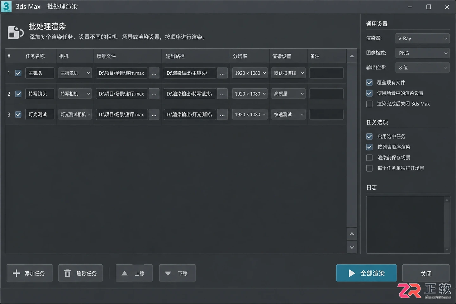
Task: Click the 删除任务 button
Action: point(80,273)
